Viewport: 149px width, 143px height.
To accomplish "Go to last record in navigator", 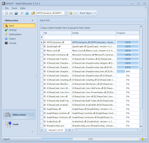I will tap(70, 130).
